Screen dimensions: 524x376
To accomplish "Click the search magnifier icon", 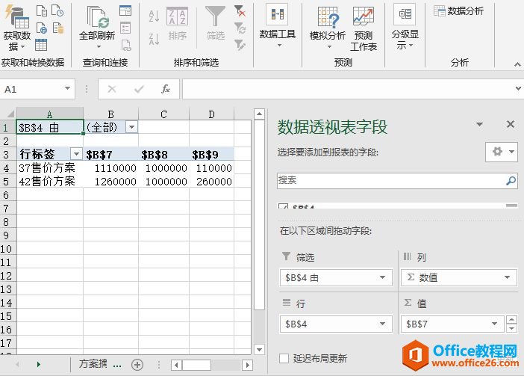I will tap(511, 181).
